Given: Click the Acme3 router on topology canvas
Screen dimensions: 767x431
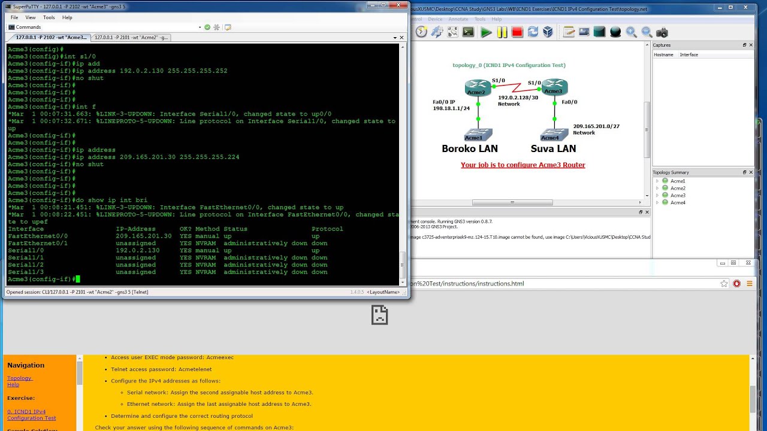Looking at the screenshot, I should (x=553, y=88).
